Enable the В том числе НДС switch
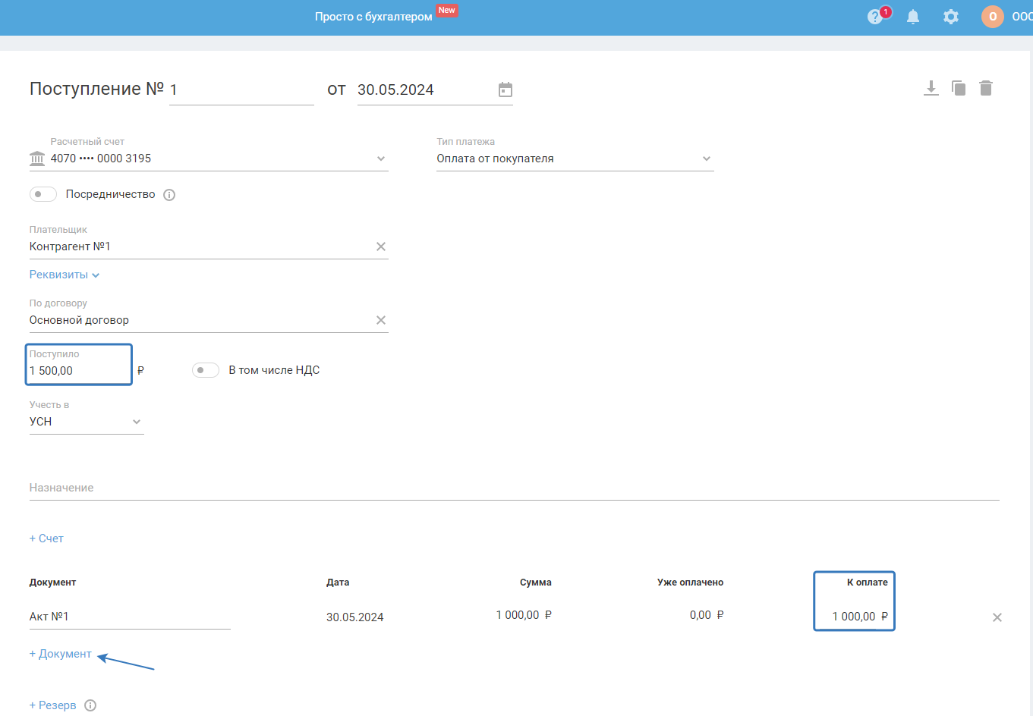 tap(206, 370)
